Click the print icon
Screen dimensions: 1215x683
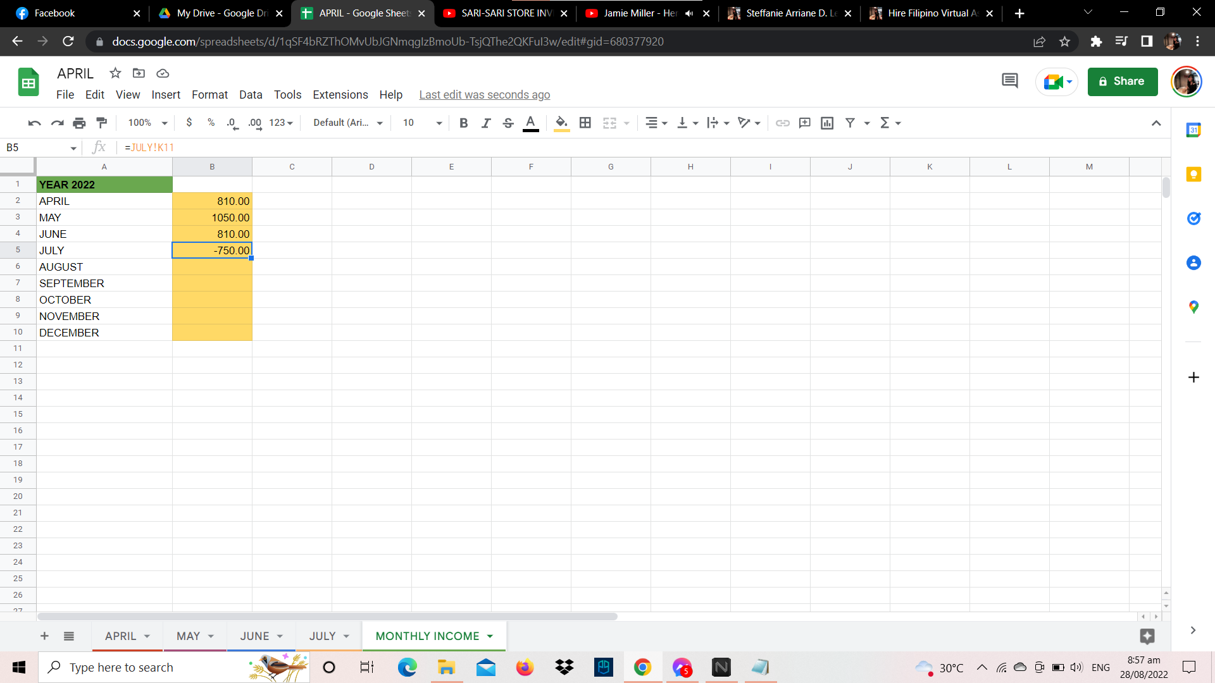(x=79, y=123)
